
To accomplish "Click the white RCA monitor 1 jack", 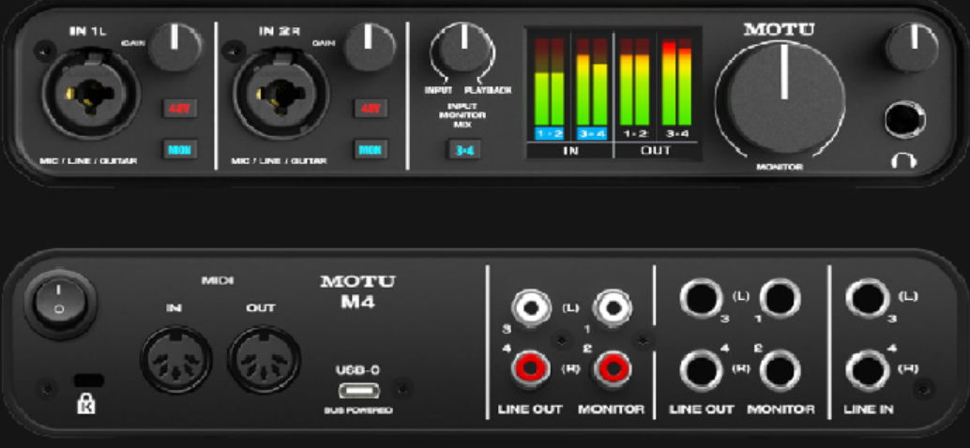I will (613, 307).
